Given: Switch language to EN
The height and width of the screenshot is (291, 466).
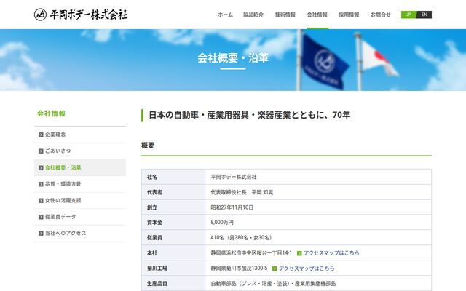Looking at the screenshot, I should tap(424, 15).
